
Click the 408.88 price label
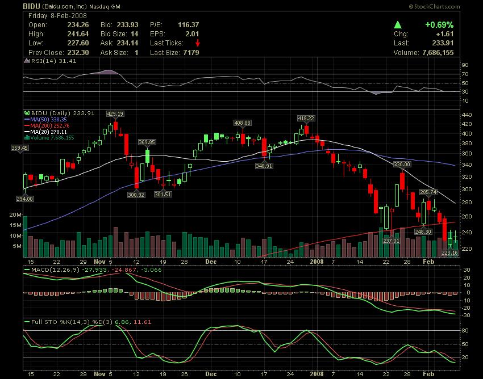click(243, 123)
